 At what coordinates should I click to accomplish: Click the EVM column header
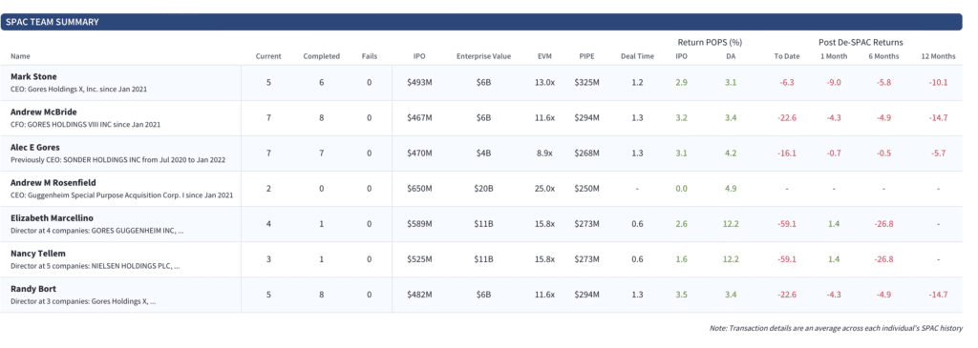544,56
